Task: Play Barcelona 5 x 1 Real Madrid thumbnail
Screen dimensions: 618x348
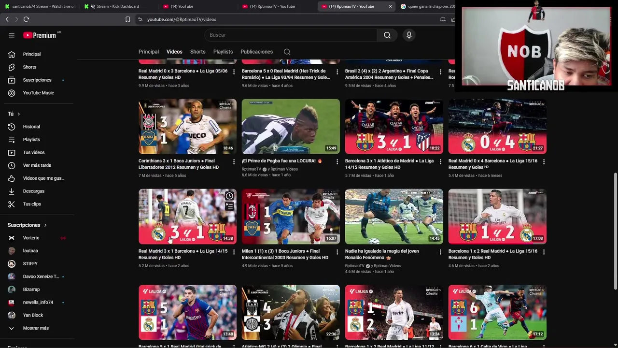Action: coord(187,312)
